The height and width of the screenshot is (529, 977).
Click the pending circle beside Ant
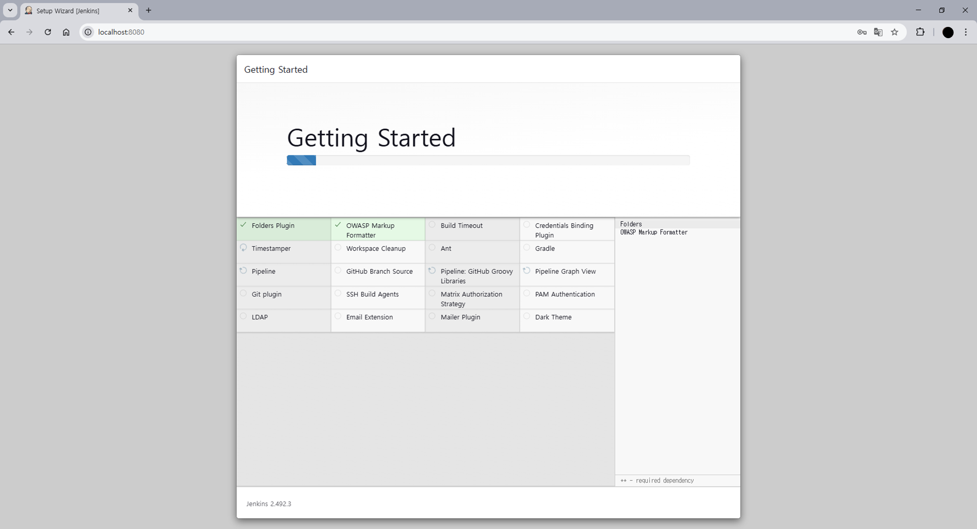[x=432, y=248]
